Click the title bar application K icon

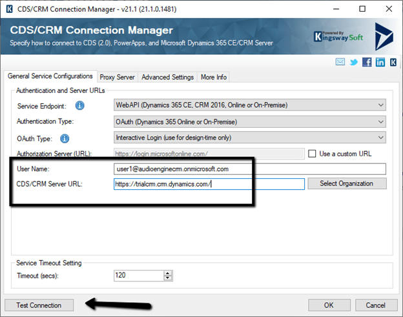[x=10, y=9]
